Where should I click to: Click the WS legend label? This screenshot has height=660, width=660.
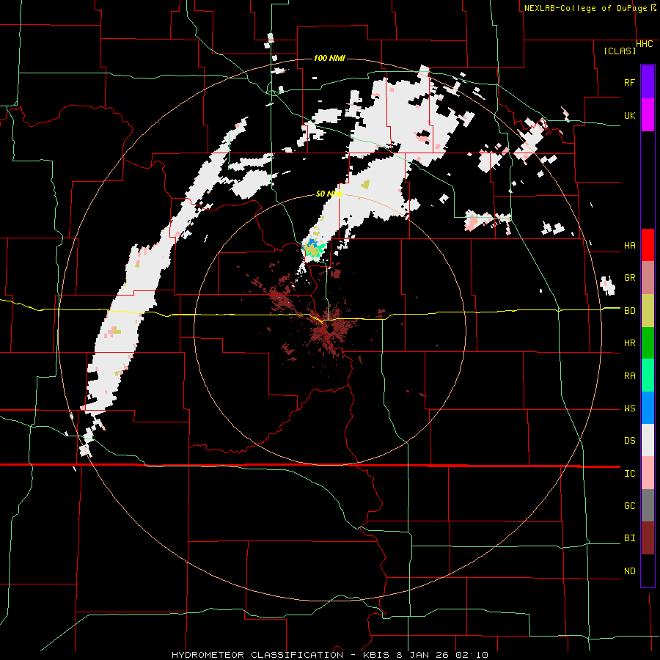pyautogui.click(x=629, y=408)
